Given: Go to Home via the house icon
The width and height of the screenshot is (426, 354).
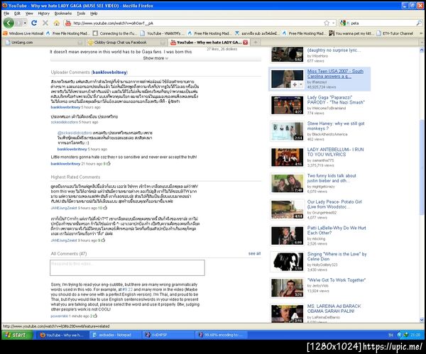Looking at the screenshot, I should [57, 23].
